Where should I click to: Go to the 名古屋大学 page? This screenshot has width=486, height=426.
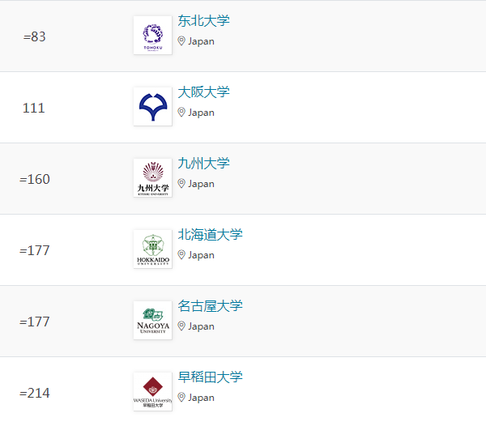click(x=210, y=306)
